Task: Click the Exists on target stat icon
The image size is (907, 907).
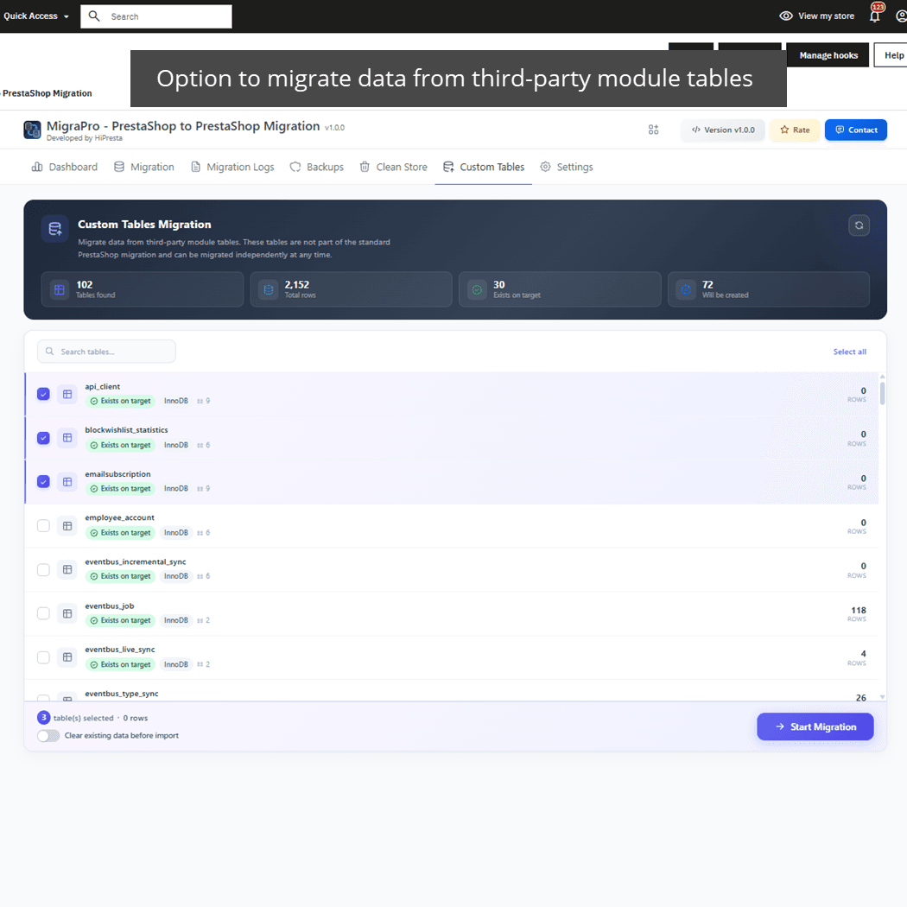Action: coord(477,289)
